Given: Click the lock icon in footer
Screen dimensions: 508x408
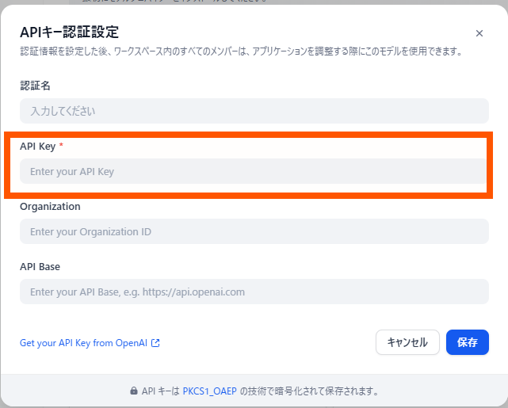Looking at the screenshot, I should 134,391.
